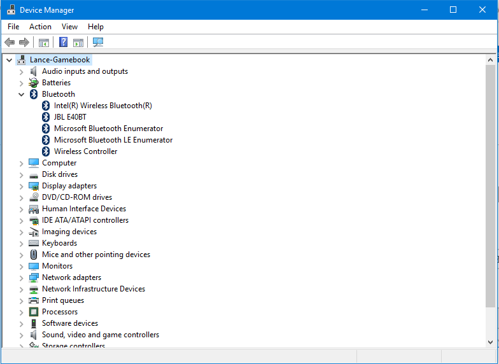Maximize the Device Manager window
The height and width of the screenshot is (364, 499).
[453, 10]
